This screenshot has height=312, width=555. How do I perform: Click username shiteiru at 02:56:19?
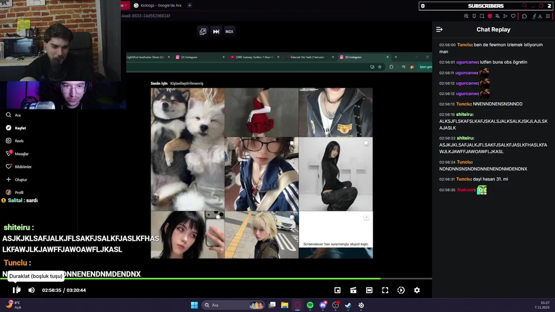coord(464,114)
